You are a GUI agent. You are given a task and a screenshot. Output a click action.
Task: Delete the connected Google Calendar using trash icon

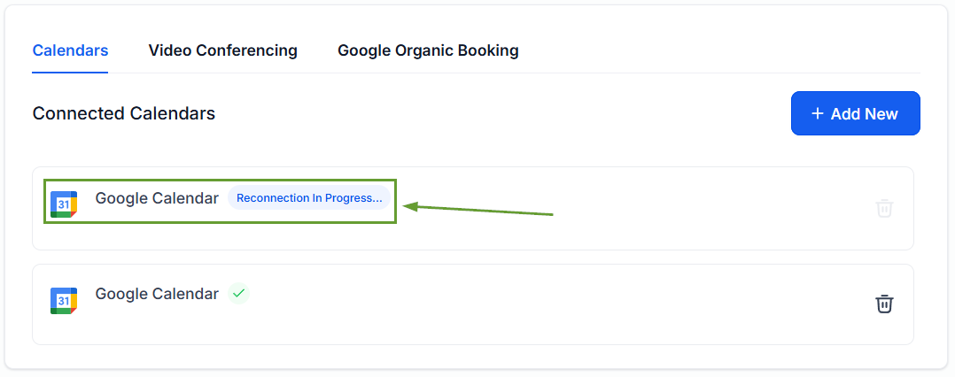tap(884, 304)
